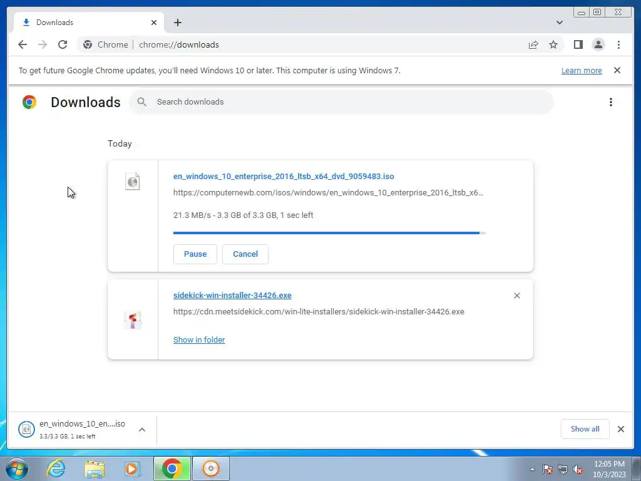
Task: Open the taskbar clock and date
Action: [609, 469]
